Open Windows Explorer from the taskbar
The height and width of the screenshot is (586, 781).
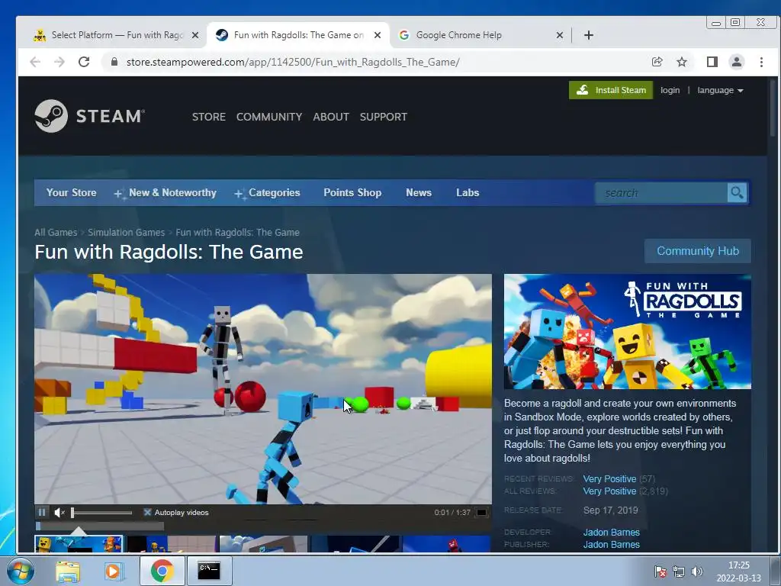tap(68, 571)
